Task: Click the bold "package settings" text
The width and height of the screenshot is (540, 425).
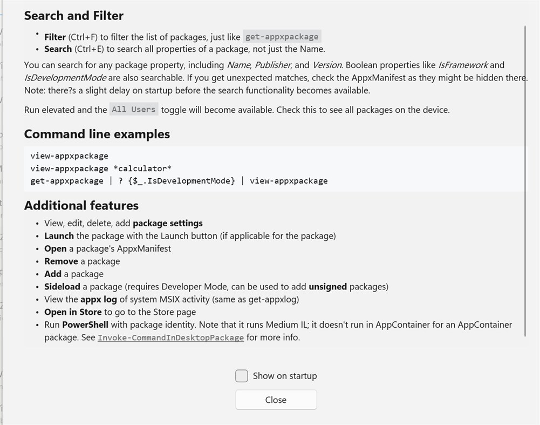Action: click(x=168, y=223)
